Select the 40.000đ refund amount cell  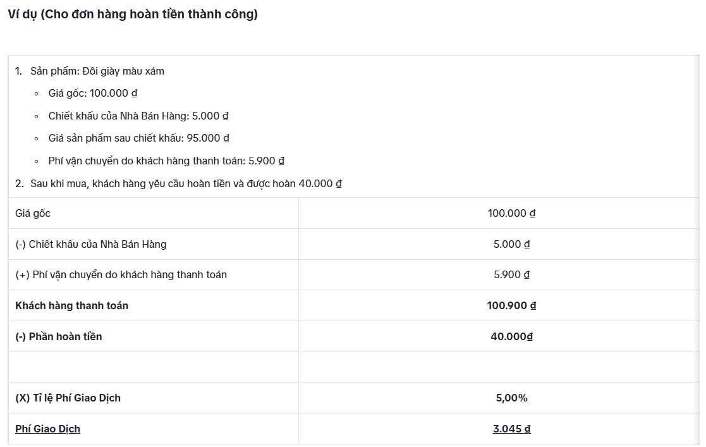click(511, 337)
